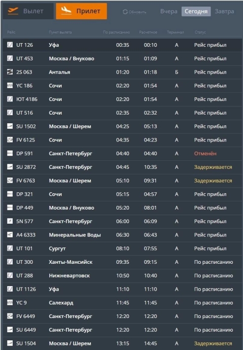Switch to the Вылет departures tab
This screenshot has width=243, height=350.
28,11
